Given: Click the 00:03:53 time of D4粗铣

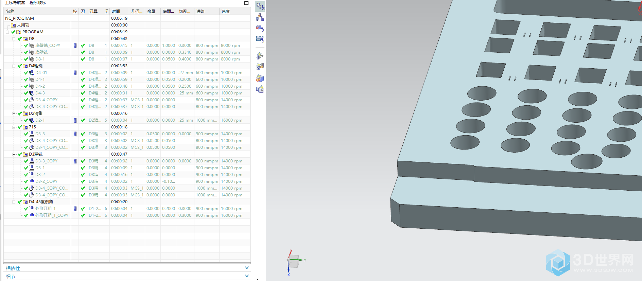Looking at the screenshot, I should click(x=119, y=66).
